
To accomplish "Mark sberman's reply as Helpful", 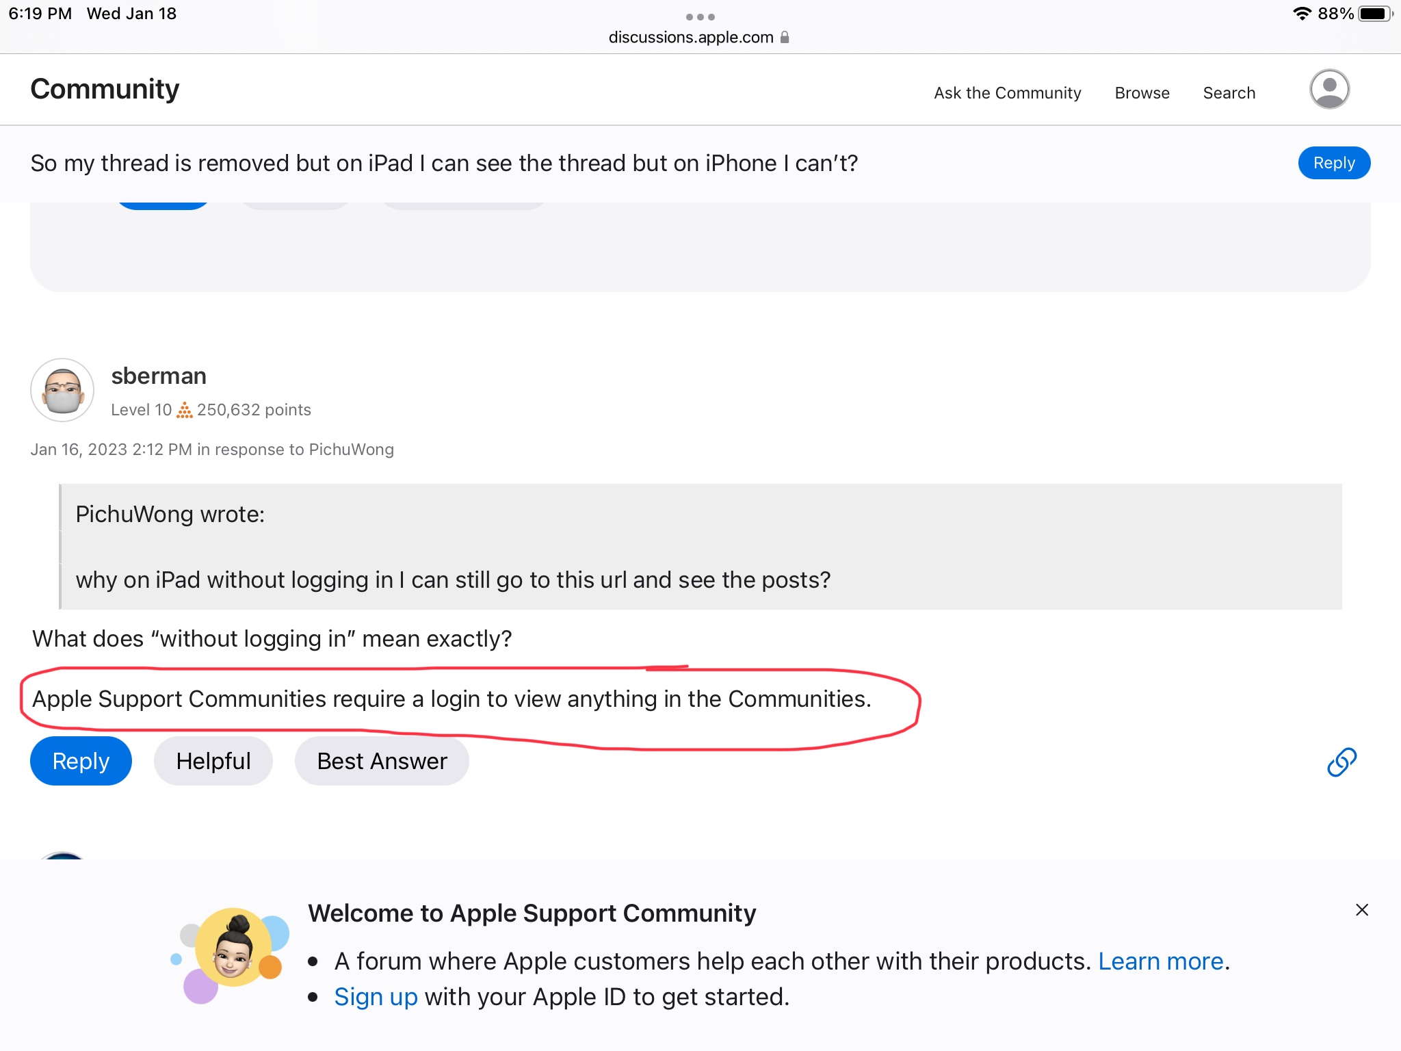I will [213, 761].
